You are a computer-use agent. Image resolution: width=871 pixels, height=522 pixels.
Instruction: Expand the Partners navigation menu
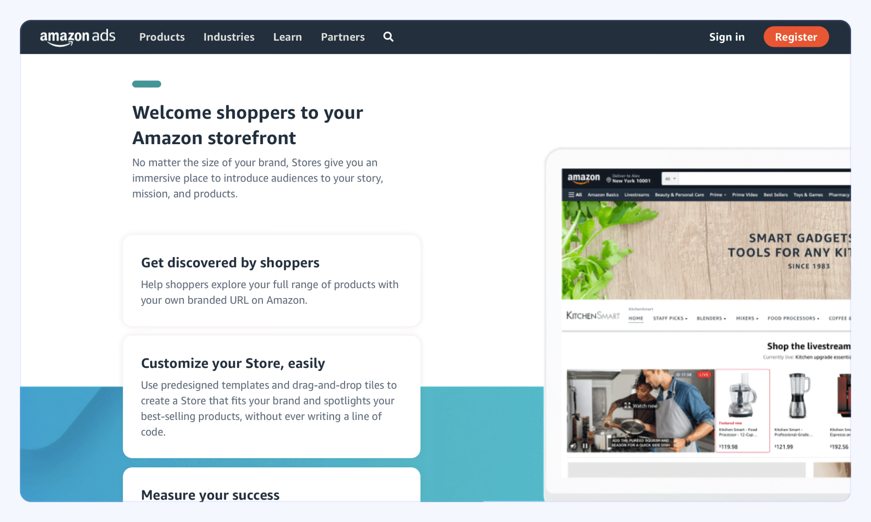tap(343, 36)
